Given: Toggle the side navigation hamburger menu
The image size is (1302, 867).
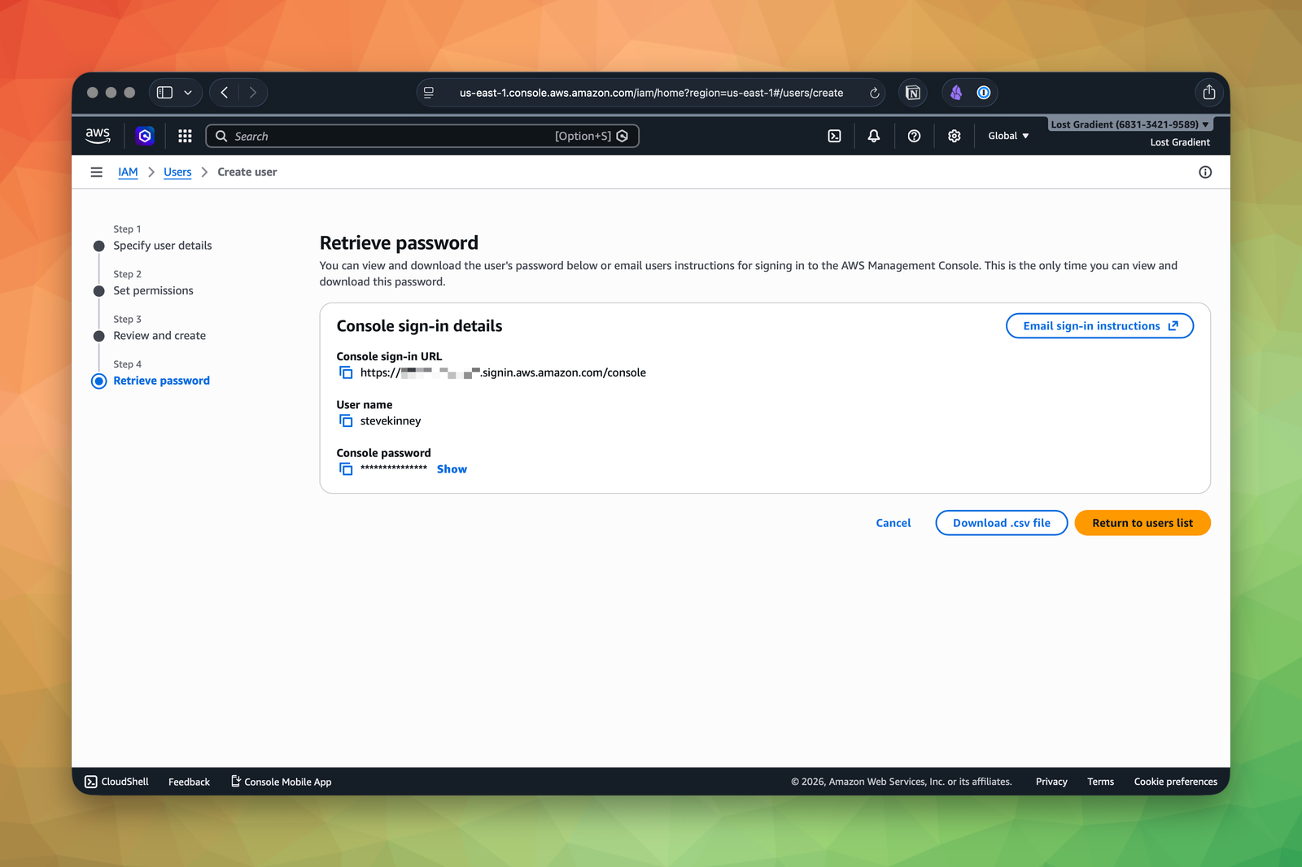Looking at the screenshot, I should click(x=97, y=172).
